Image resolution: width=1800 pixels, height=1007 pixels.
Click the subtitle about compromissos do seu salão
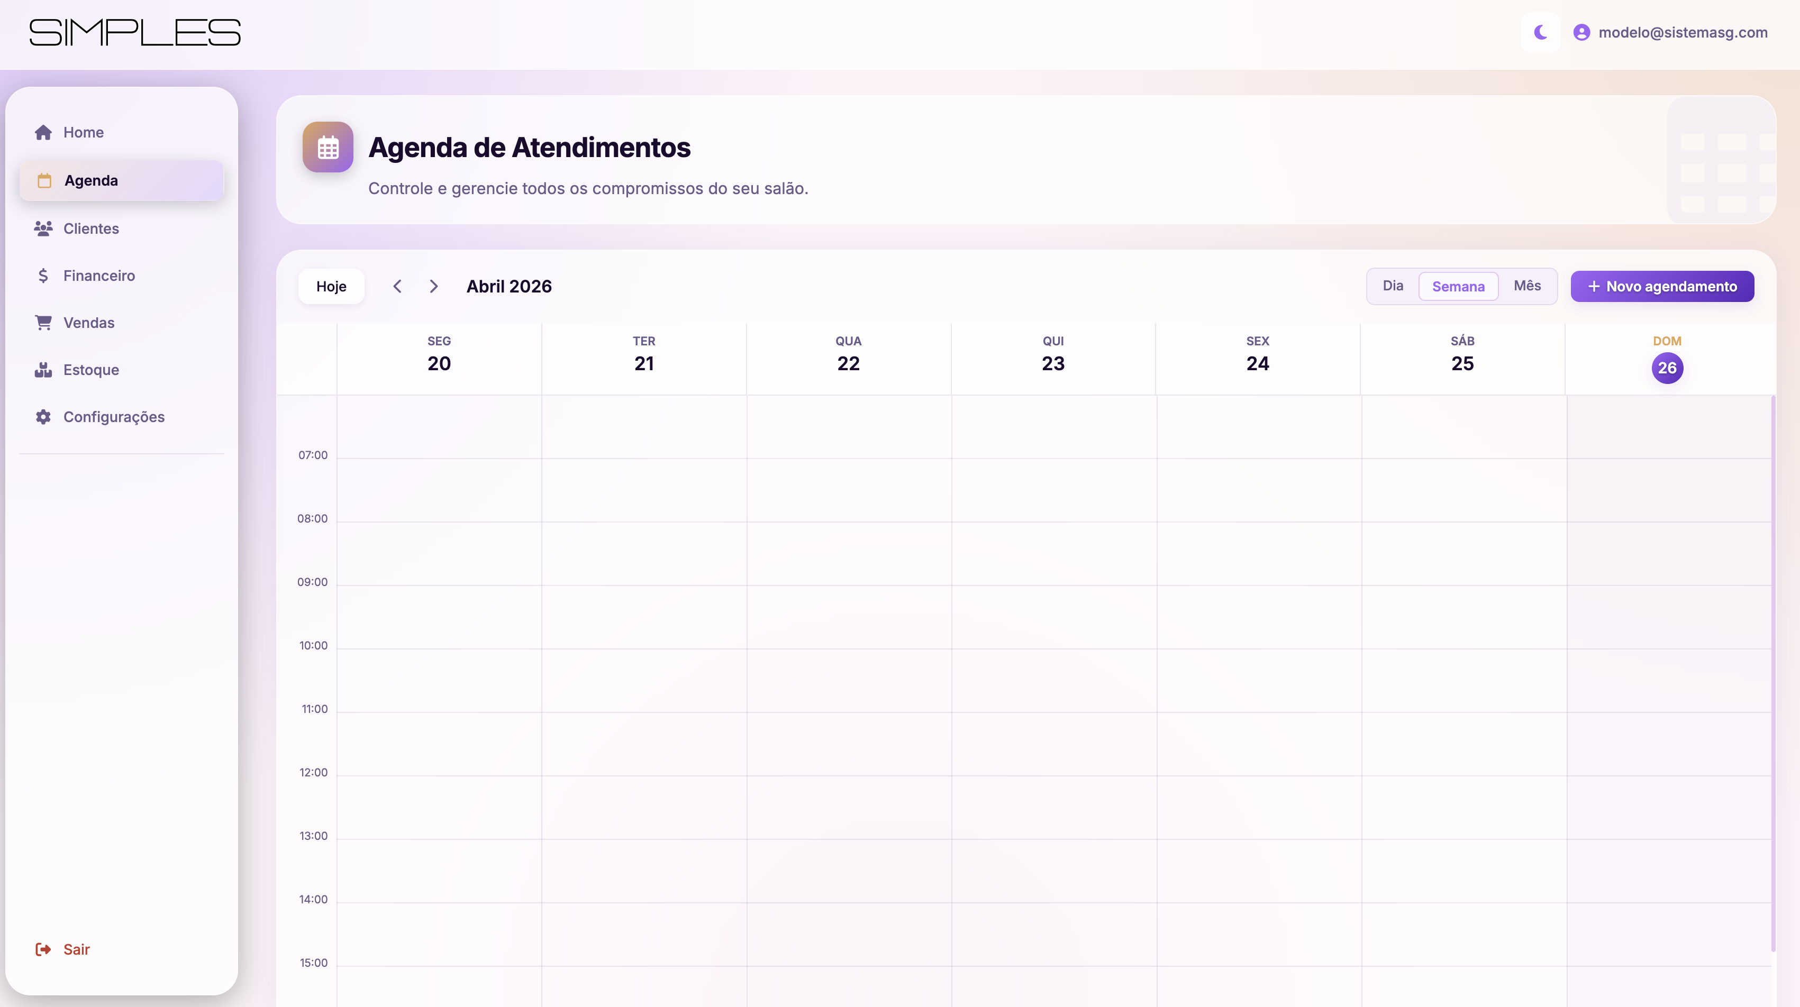pos(588,189)
